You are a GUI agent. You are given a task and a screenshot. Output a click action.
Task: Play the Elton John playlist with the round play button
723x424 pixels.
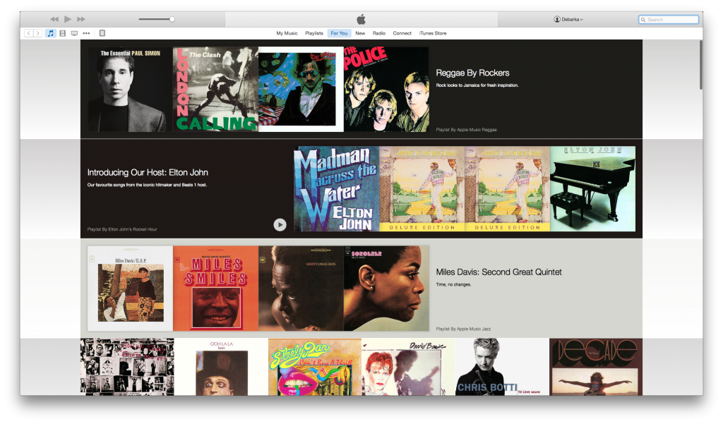(x=280, y=224)
